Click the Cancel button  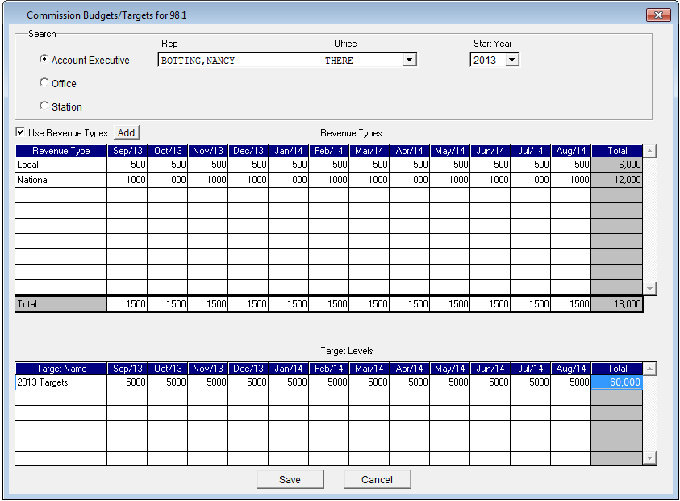click(x=377, y=479)
